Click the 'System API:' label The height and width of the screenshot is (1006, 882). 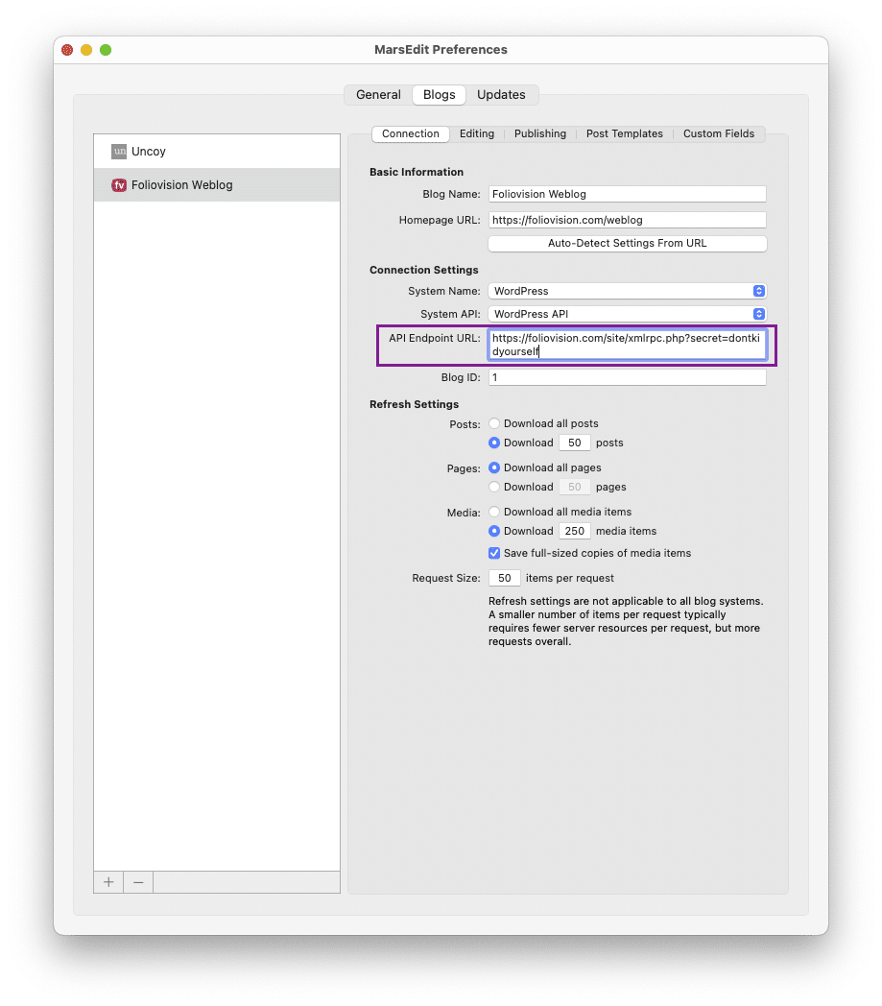[450, 315]
